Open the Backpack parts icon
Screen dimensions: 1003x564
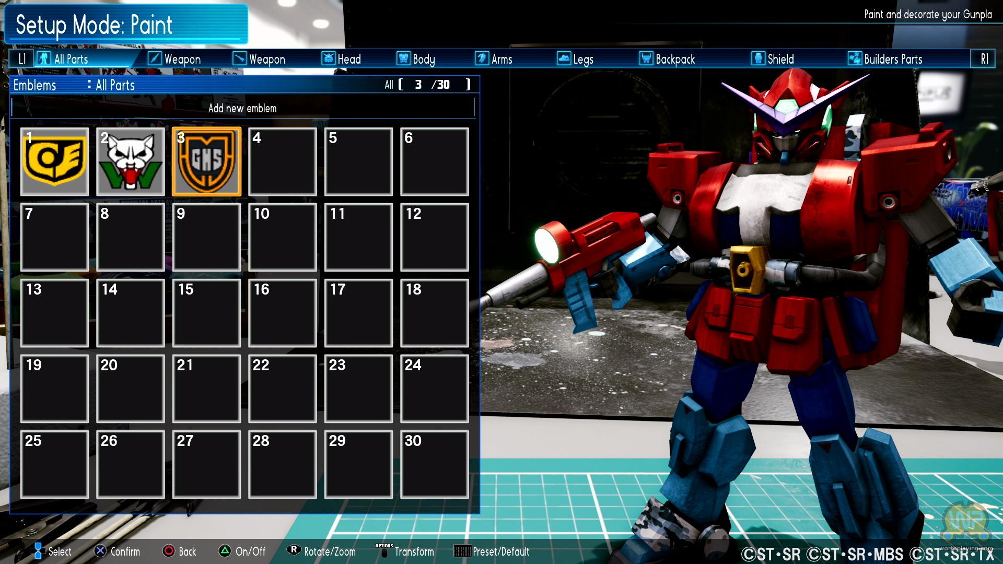tap(646, 58)
